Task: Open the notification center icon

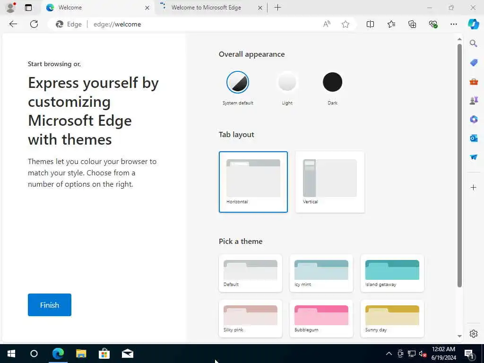Action: point(469,354)
